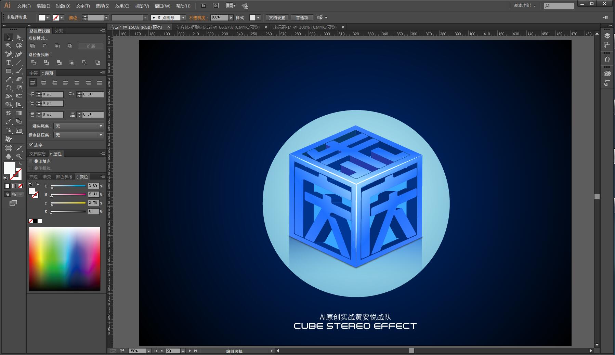Open the zoom level 150% dropdown

148,351
